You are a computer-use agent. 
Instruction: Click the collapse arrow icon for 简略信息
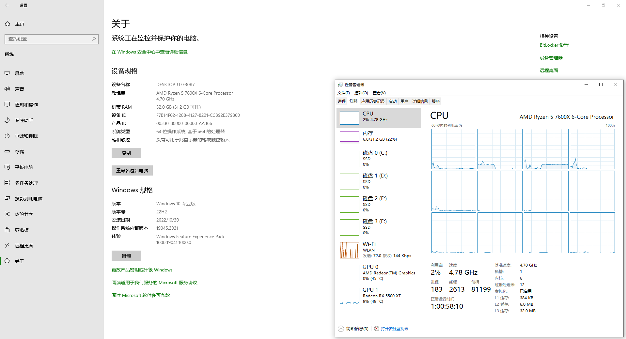(341, 329)
